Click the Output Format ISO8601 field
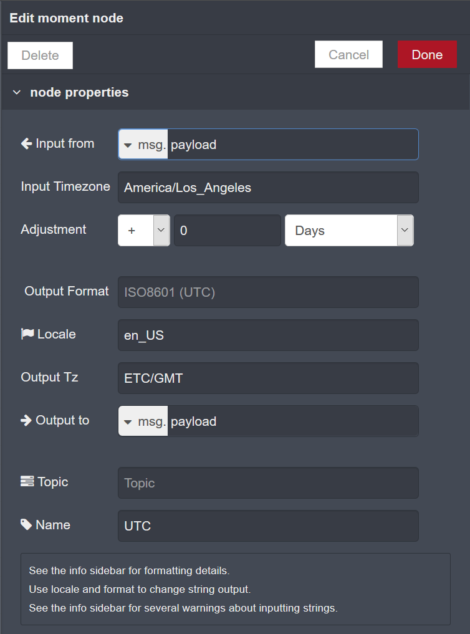This screenshot has height=634, width=470. click(x=268, y=292)
